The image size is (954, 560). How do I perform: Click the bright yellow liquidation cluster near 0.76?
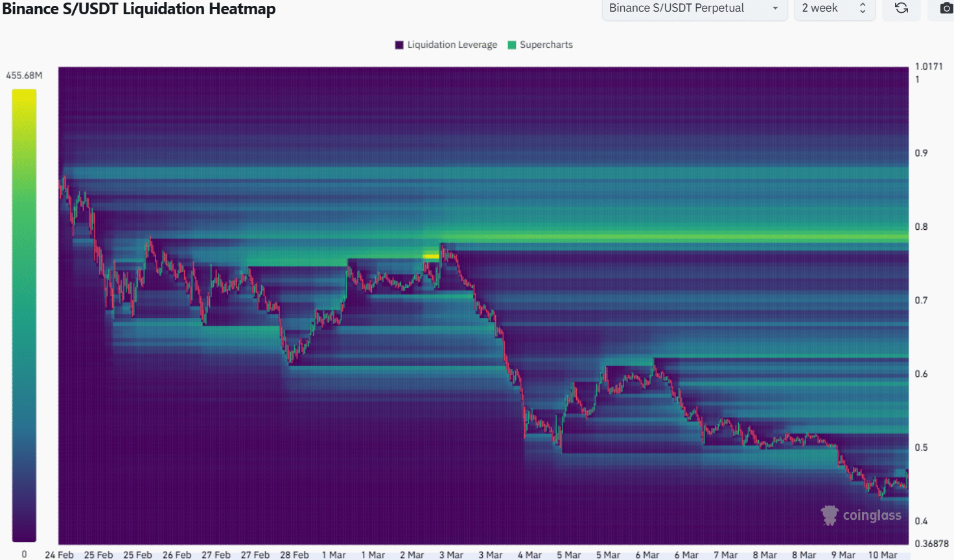431,256
